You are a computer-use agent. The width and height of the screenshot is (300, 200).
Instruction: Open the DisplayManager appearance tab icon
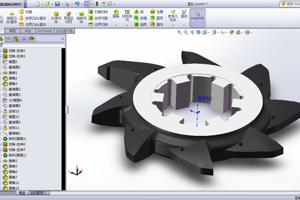(32, 38)
